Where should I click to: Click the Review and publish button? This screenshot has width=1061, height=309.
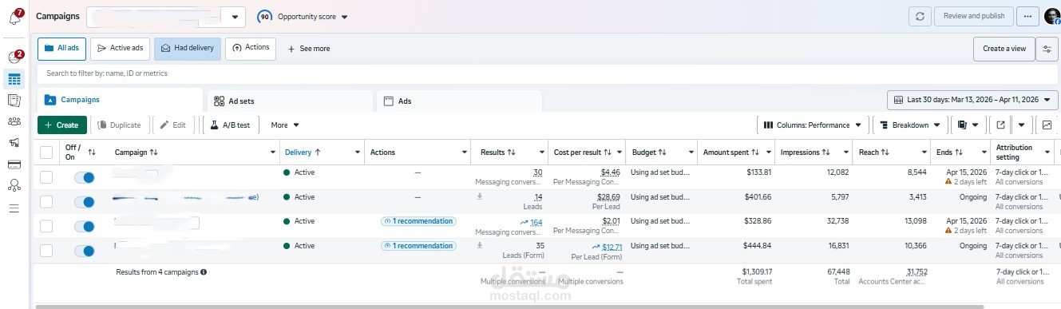tap(973, 16)
